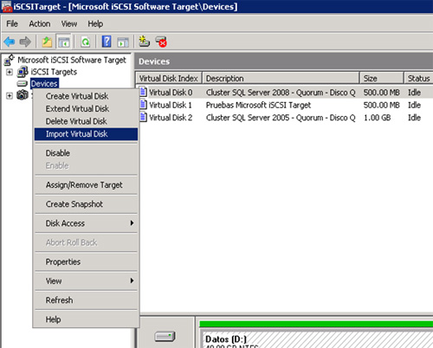Click the create virtual disk star toolbar icon
Screen dimensions: 433x348
tap(144, 42)
